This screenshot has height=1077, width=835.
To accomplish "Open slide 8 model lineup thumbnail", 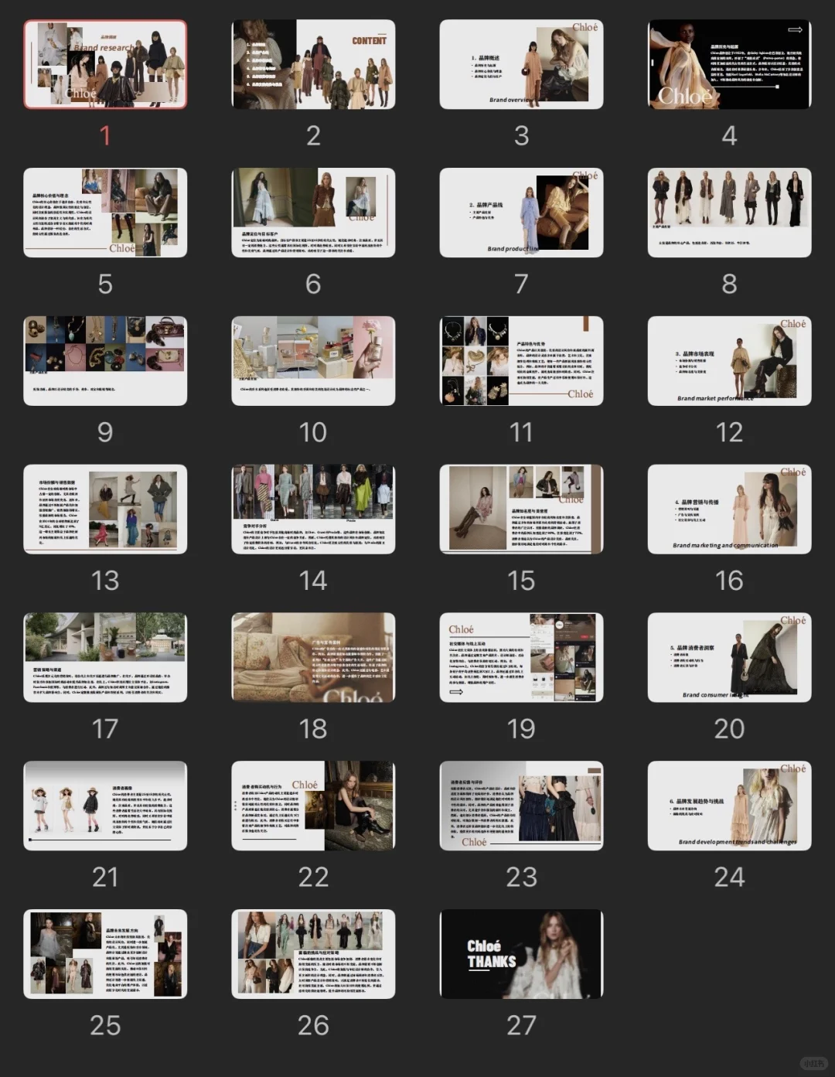I will (x=729, y=213).
